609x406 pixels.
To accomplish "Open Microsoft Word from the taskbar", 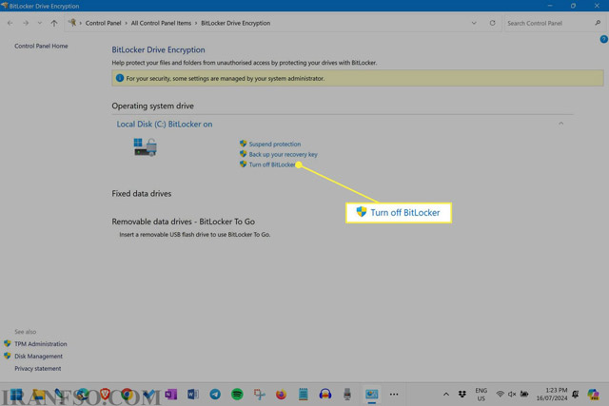I will point(192,395).
